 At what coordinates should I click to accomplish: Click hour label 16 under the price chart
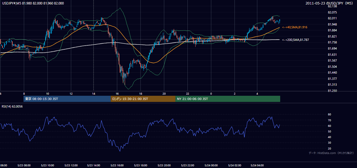point(117,94)
